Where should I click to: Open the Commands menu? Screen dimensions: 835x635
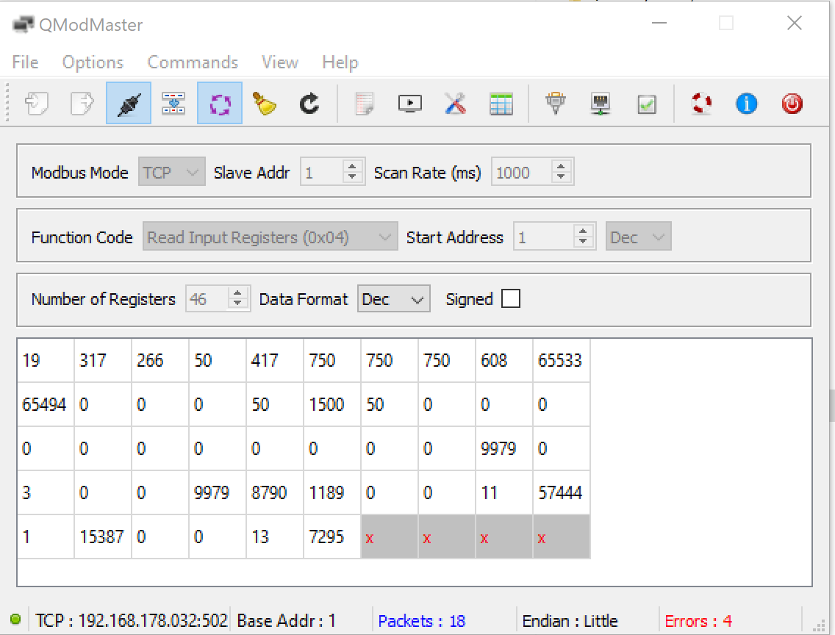pyautogui.click(x=193, y=62)
